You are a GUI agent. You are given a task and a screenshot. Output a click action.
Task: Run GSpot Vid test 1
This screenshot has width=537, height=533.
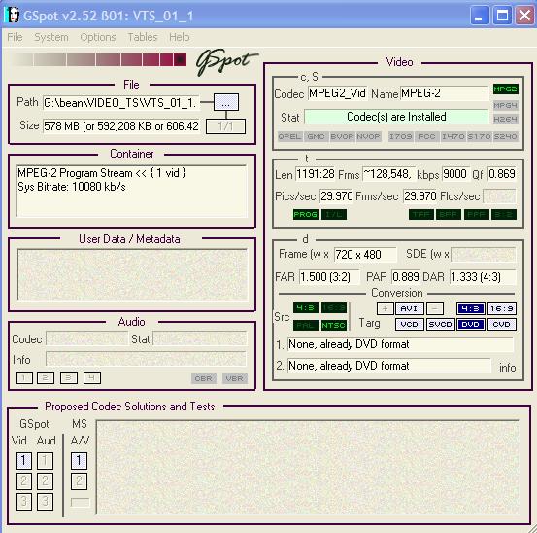coord(23,461)
